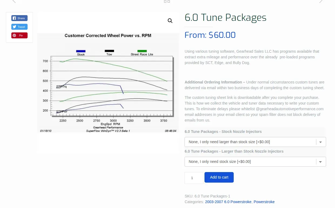Click the magnifier zoom icon on product image
335x208 pixels.
[170, 21]
